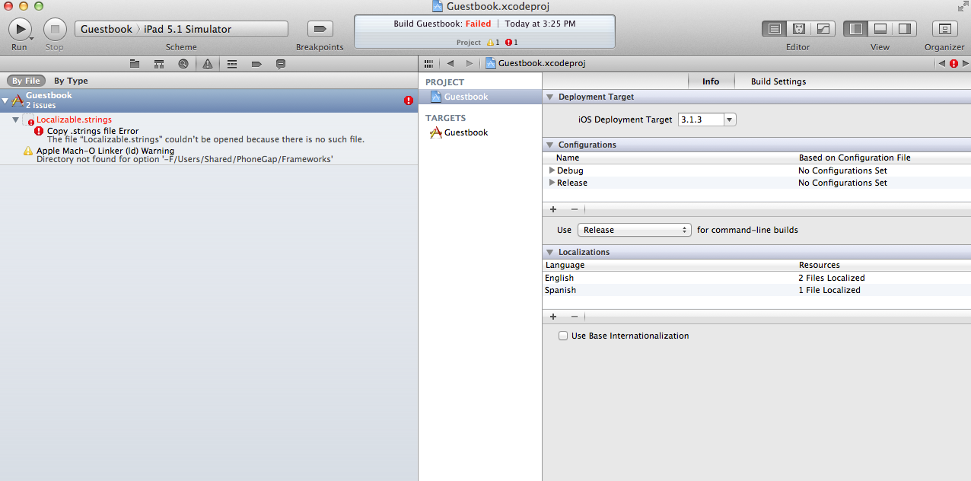The width and height of the screenshot is (971, 481).
Task: Show the Breakpoint navigator
Action: click(x=256, y=64)
